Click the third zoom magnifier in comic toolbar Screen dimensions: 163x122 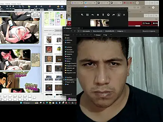[13, 7]
